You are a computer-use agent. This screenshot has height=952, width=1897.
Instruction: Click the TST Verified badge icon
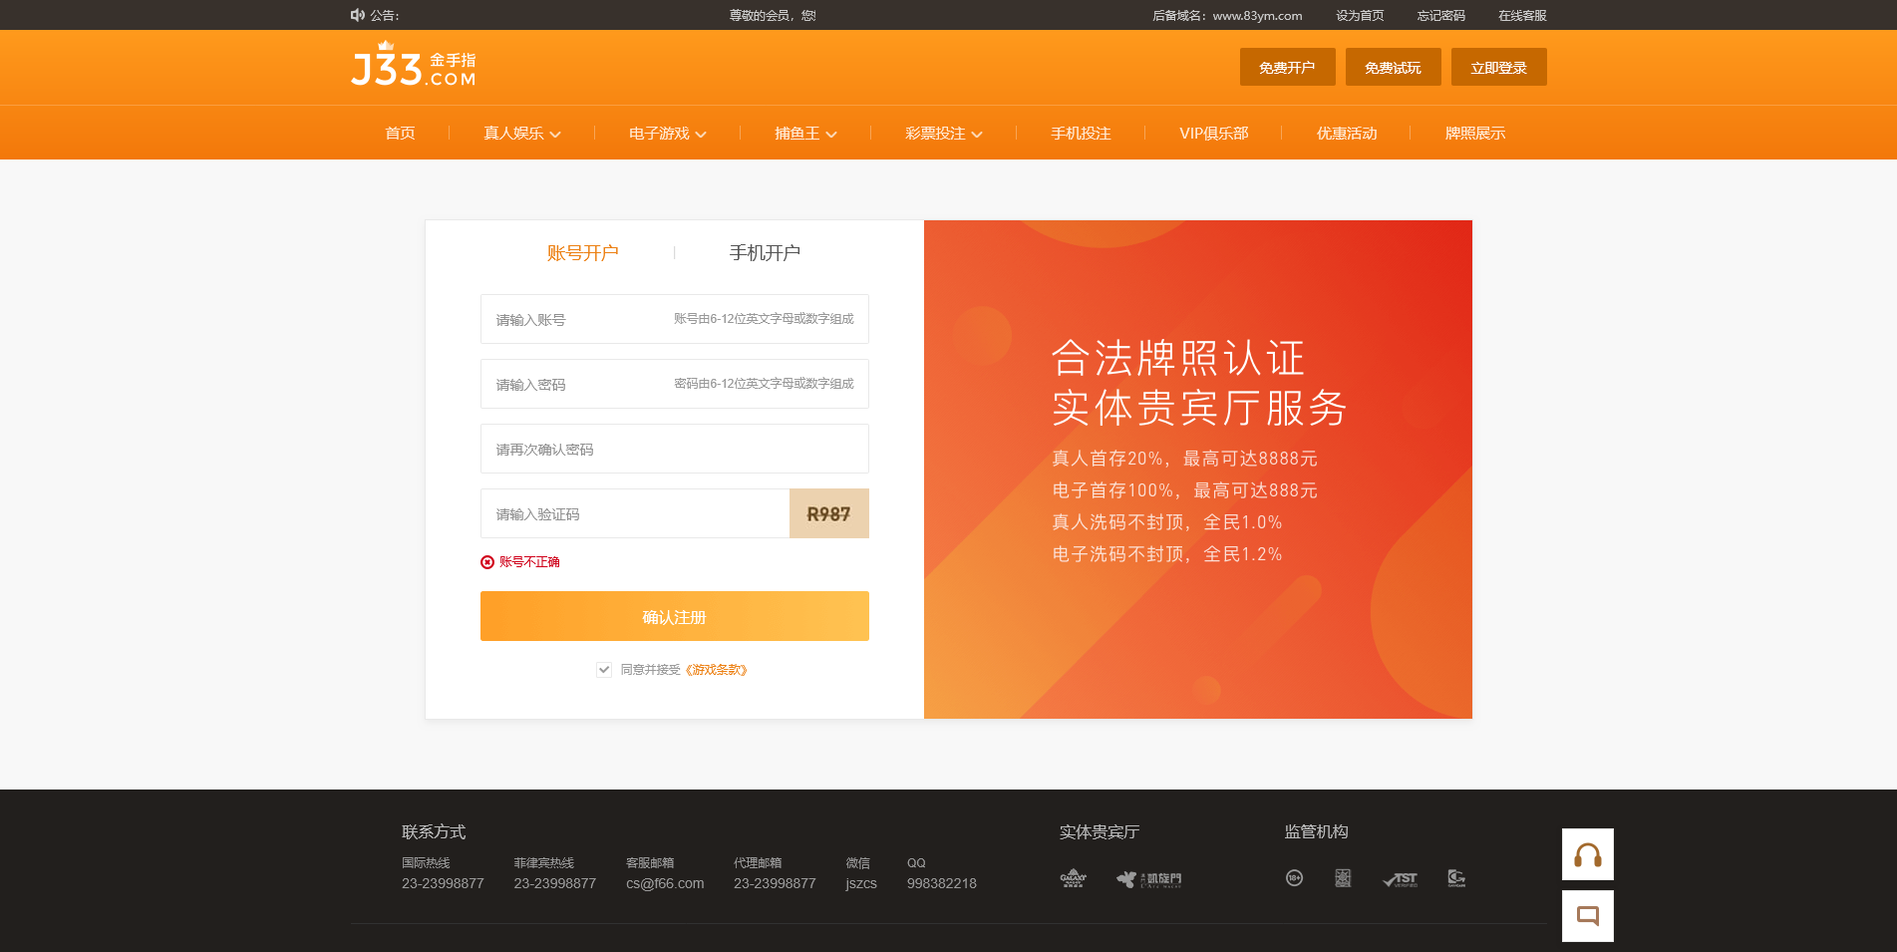(x=1401, y=878)
